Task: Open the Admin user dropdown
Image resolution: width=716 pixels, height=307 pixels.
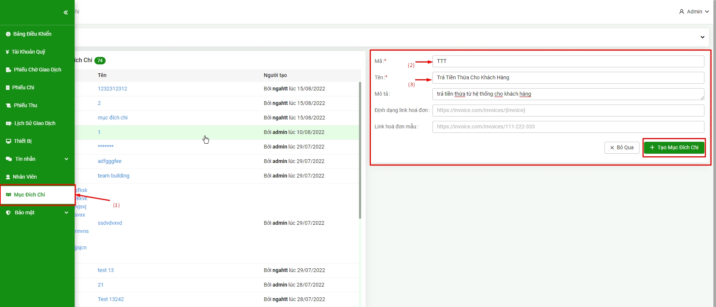Action: [694, 12]
